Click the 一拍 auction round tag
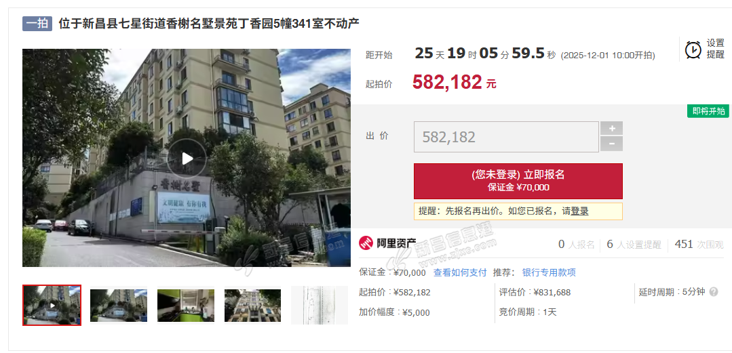 coord(37,23)
